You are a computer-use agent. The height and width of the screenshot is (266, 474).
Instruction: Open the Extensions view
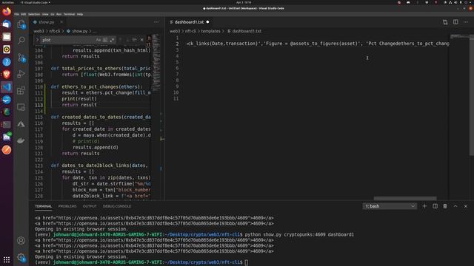(x=21, y=90)
